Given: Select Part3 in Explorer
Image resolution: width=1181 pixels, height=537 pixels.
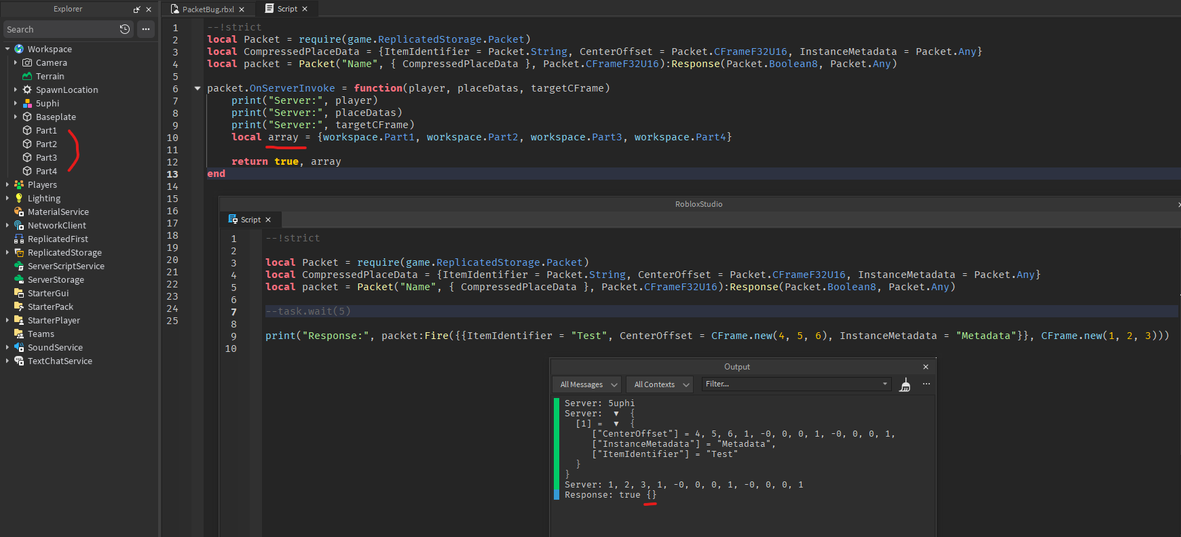Looking at the screenshot, I should (46, 157).
